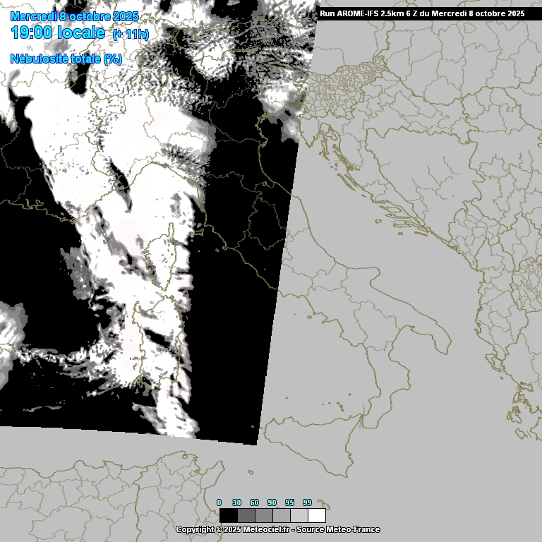Click the 60 legend value label
The image size is (542, 542).
click(x=254, y=502)
